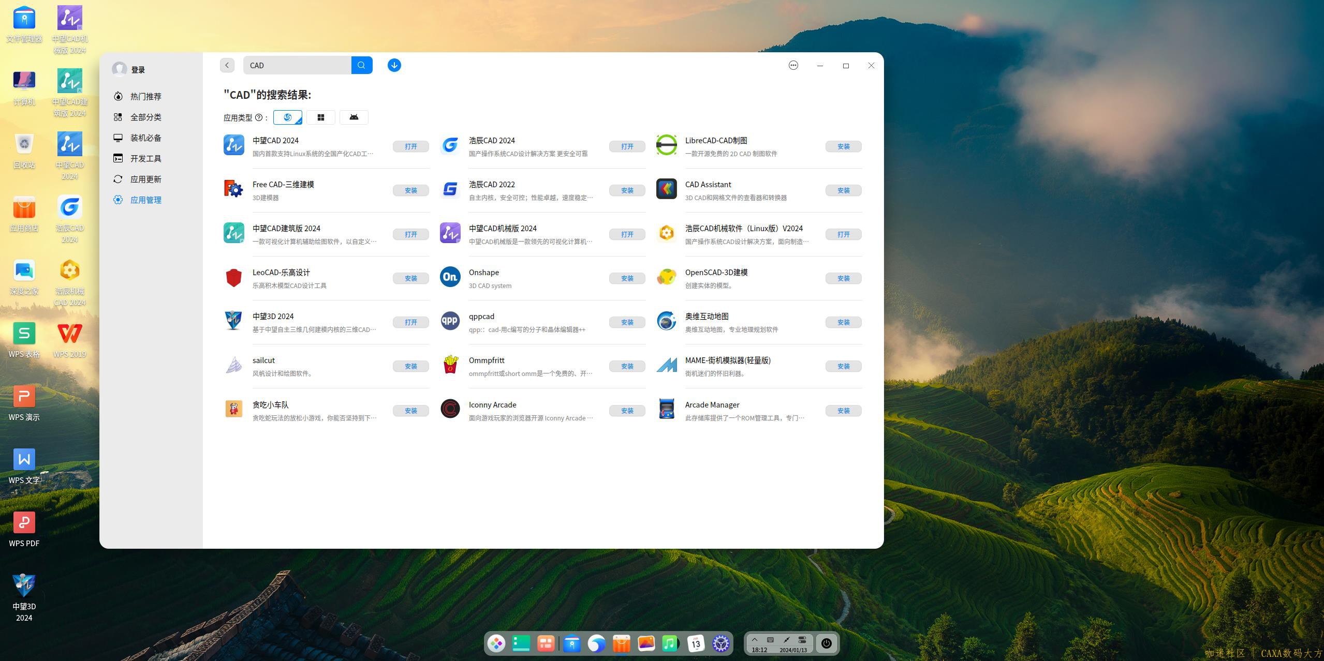
Task: Install Arcade Manager
Action: coord(843,411)
